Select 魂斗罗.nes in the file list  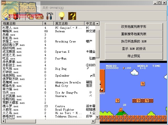pyautogui.click(x=10, y=106)
